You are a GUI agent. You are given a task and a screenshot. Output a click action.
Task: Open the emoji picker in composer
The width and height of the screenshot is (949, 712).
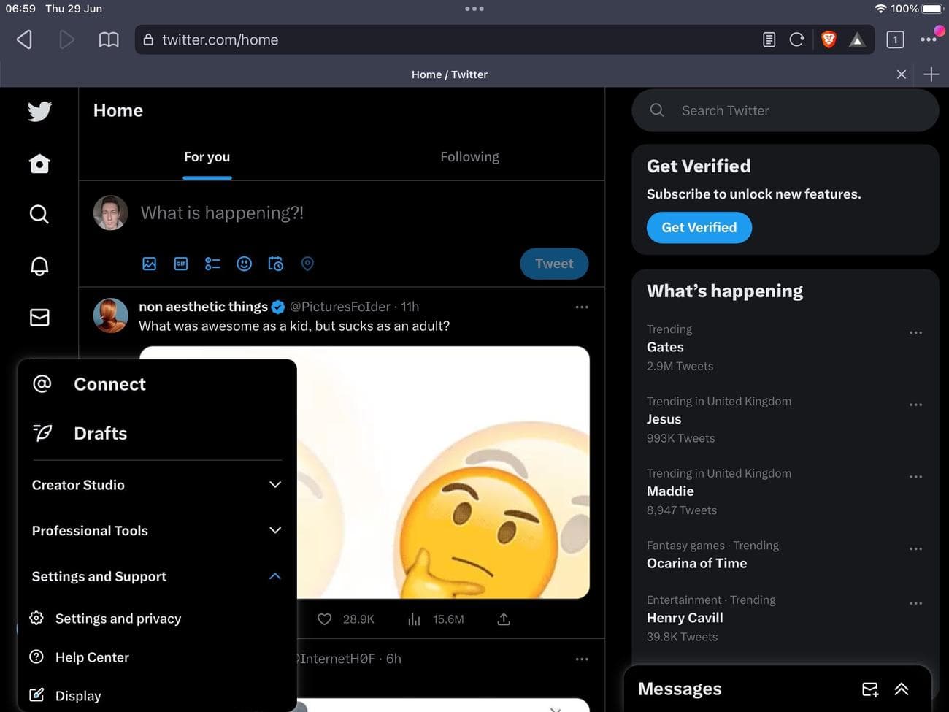tap(244, 264)
